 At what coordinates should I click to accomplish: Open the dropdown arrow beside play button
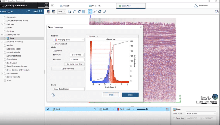52,6
